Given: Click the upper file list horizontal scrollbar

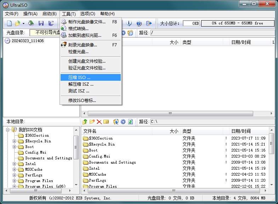Looking at the screenshot, I should pyautogui.click(x=170, y=113).
